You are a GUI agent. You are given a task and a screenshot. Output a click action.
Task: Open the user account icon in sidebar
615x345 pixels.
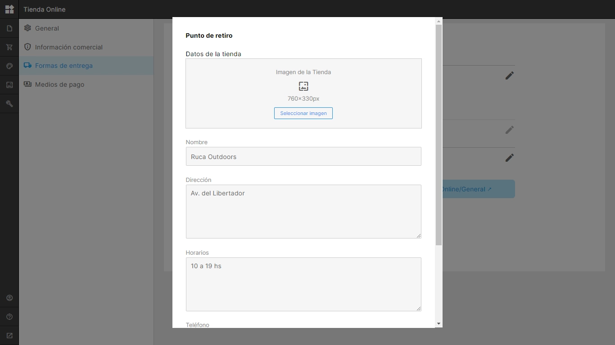pyautogui.click(x=9, y=298)
